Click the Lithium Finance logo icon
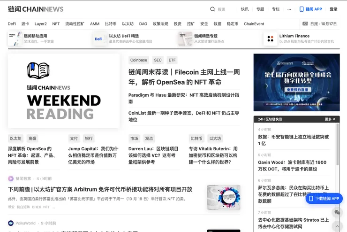The width and height of the screenshot is (347, 232). pos(271,39)
